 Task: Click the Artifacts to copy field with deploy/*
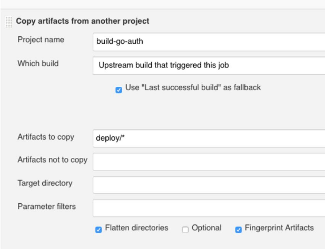pyautogui.click(x=208, y=138)
